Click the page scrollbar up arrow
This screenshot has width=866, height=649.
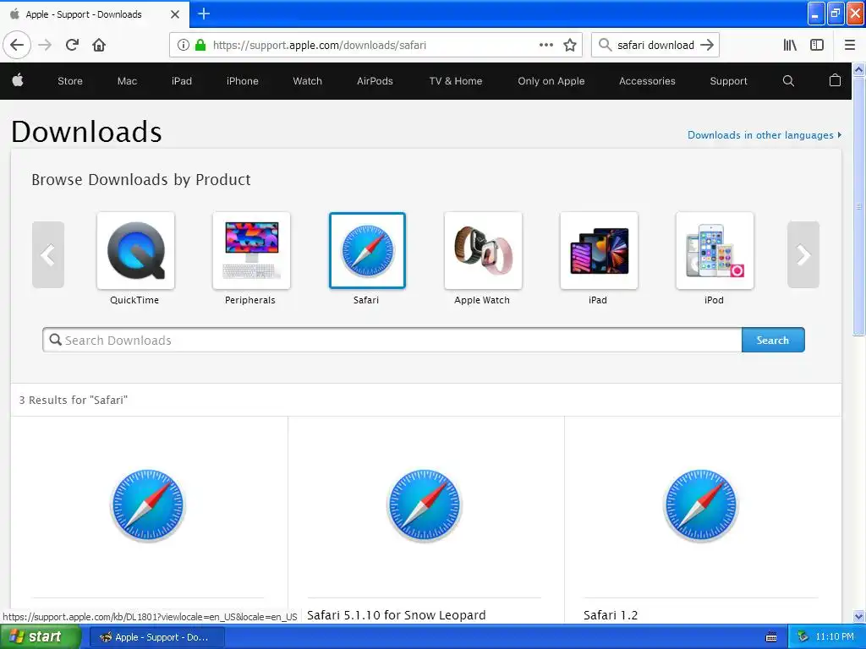point(859,69)
